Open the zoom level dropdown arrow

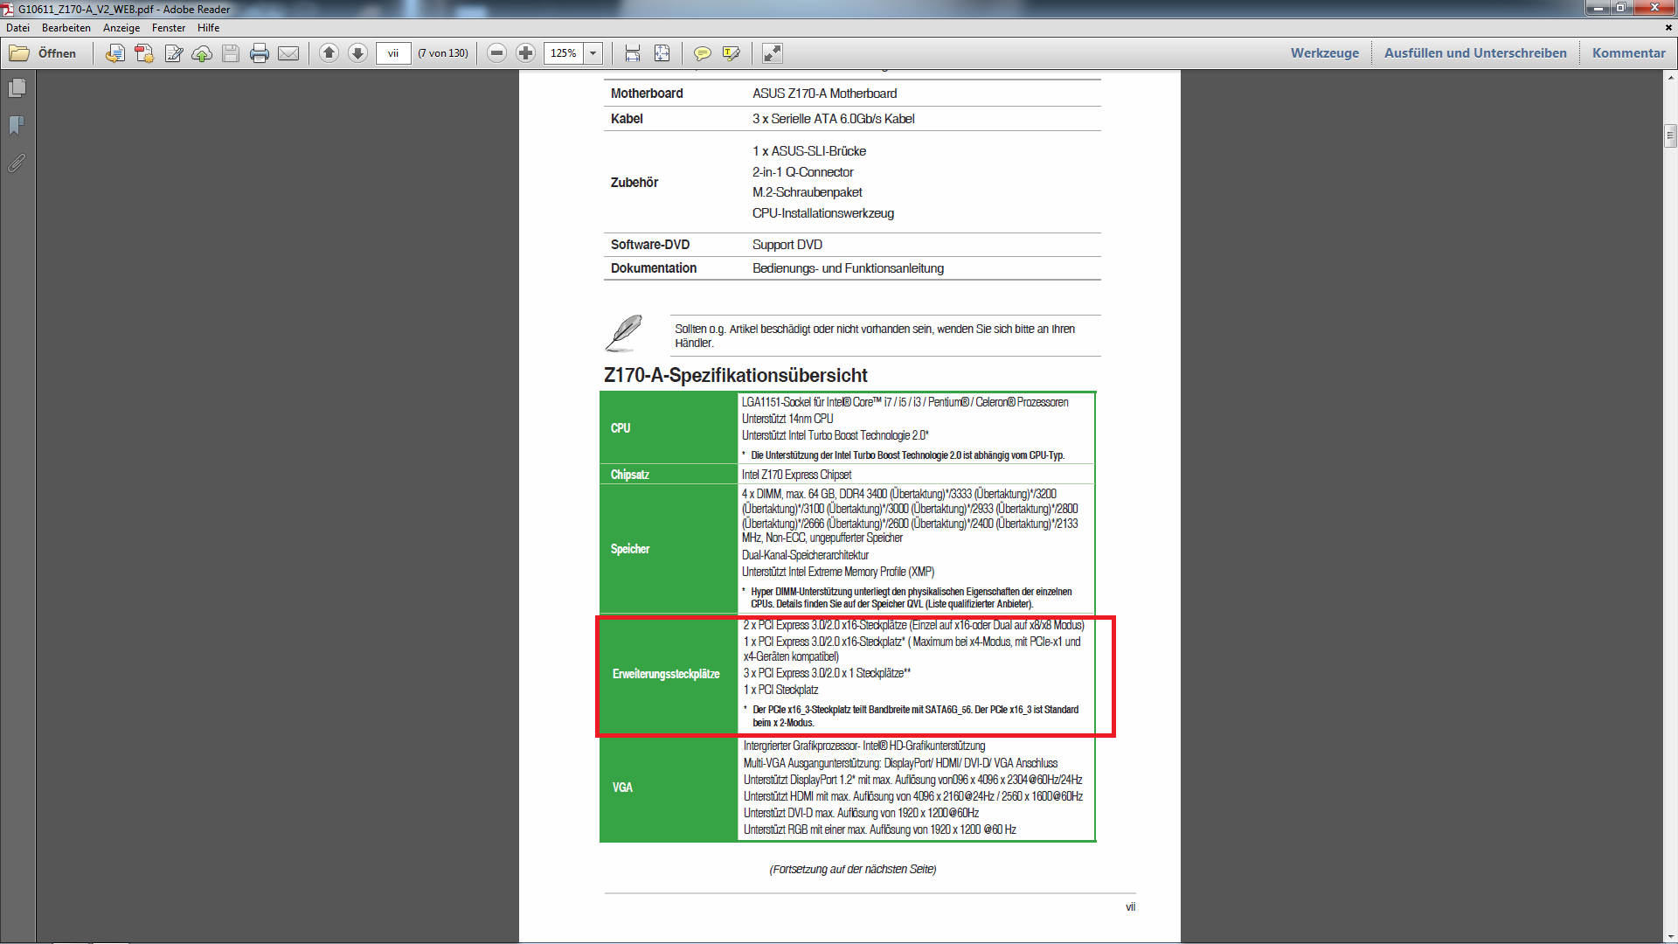pyautogui.click(x=593, y=53)
